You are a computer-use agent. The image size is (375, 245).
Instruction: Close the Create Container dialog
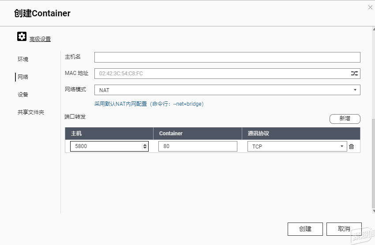click(x=370, y=7)
